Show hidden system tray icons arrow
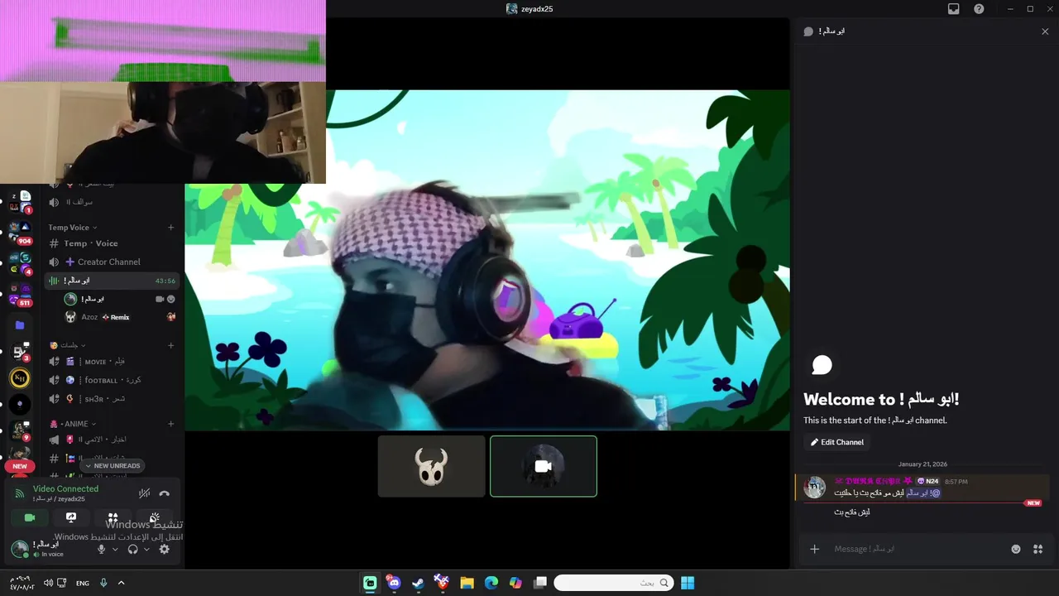1059x596 pixels. coord(121,583)
